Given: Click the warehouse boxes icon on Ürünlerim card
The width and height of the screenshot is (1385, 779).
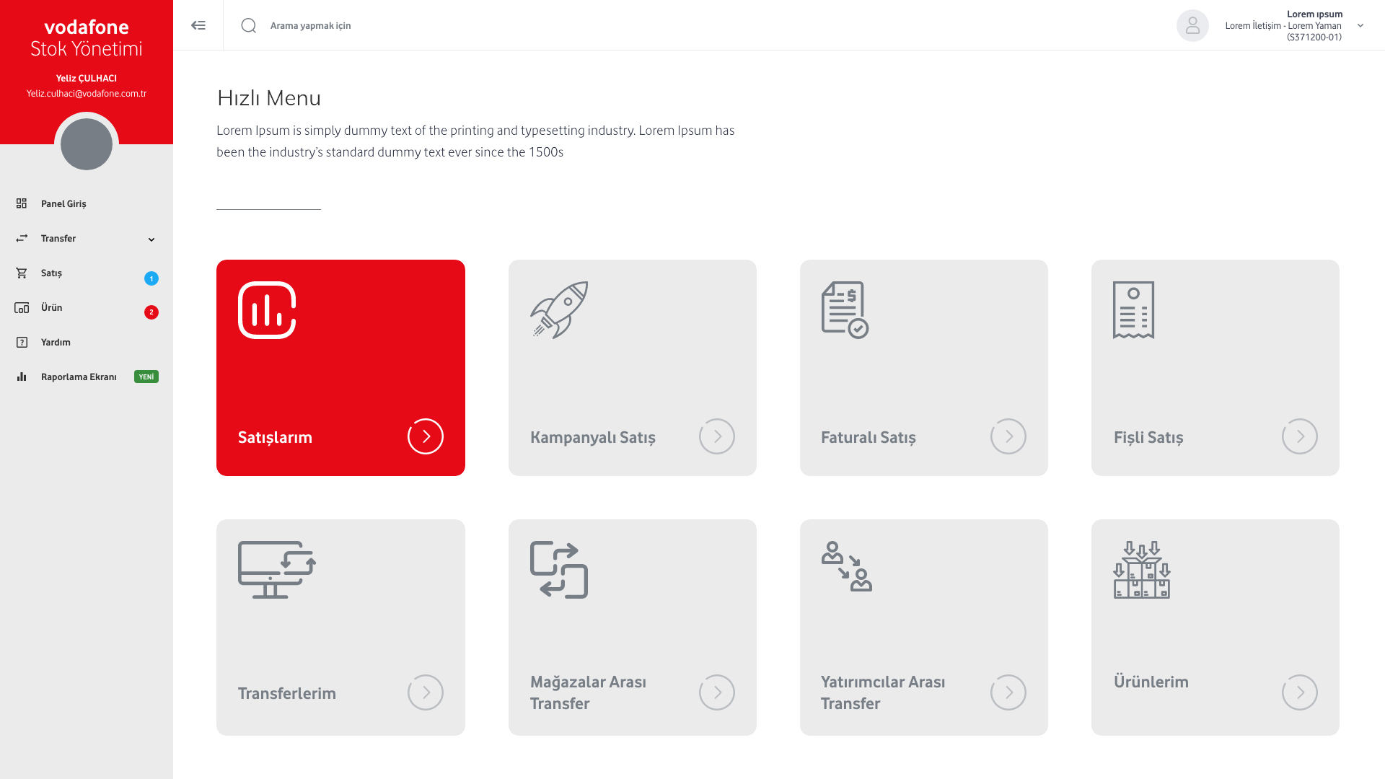Looking at the screenshot, I should 1142,570.
